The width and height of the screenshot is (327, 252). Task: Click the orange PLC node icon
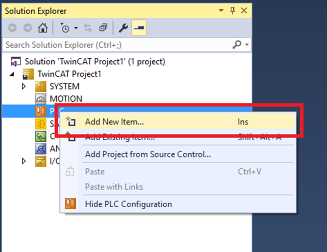tap(41, 112)
